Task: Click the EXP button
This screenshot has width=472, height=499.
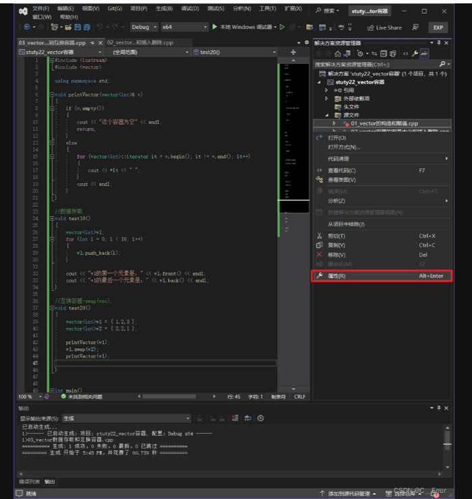Action: [x=438, y=28]
